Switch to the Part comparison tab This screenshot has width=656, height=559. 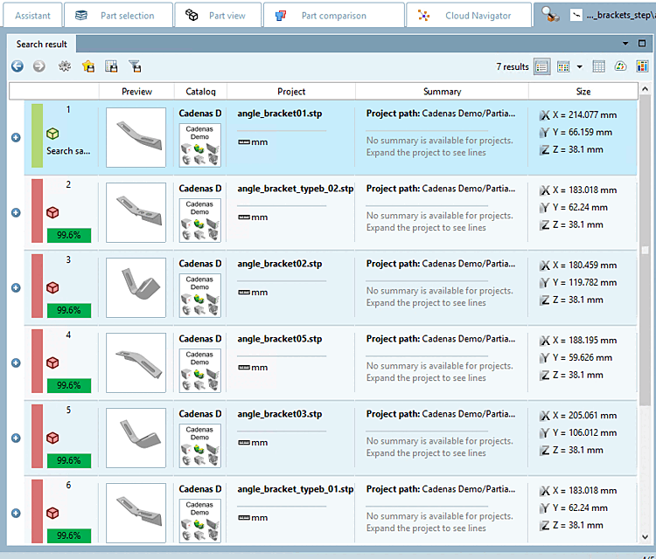pyautogui.click(x=332, y=15)
